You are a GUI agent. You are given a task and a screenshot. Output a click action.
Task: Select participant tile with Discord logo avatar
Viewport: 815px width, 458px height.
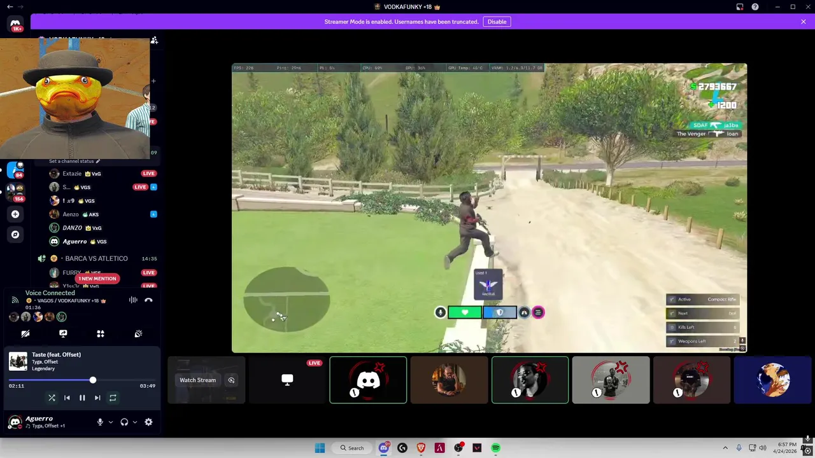coord(368,380)
